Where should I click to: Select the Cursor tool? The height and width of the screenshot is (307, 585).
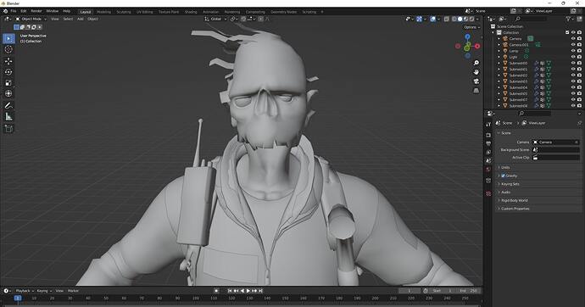8,49
